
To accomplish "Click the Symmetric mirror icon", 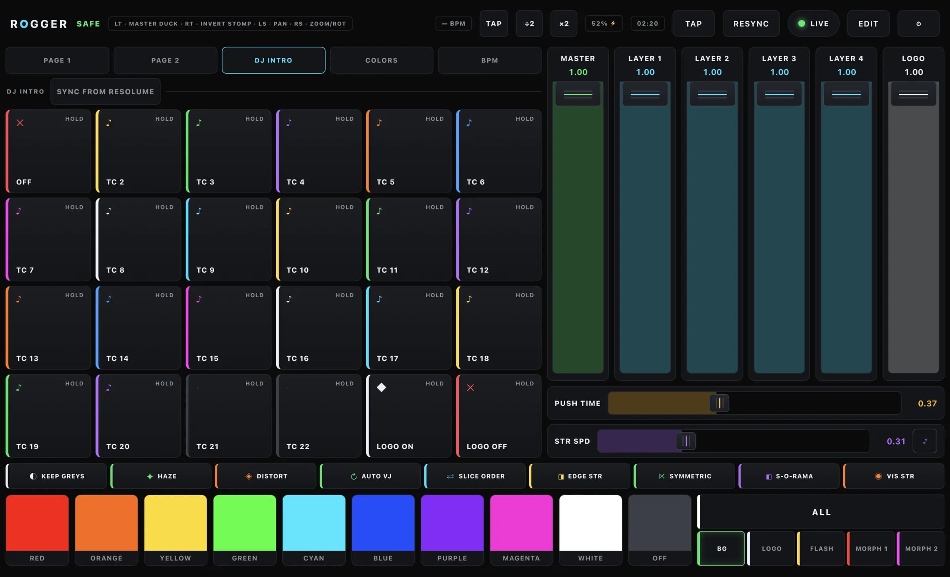I will [x=661, y=476].
